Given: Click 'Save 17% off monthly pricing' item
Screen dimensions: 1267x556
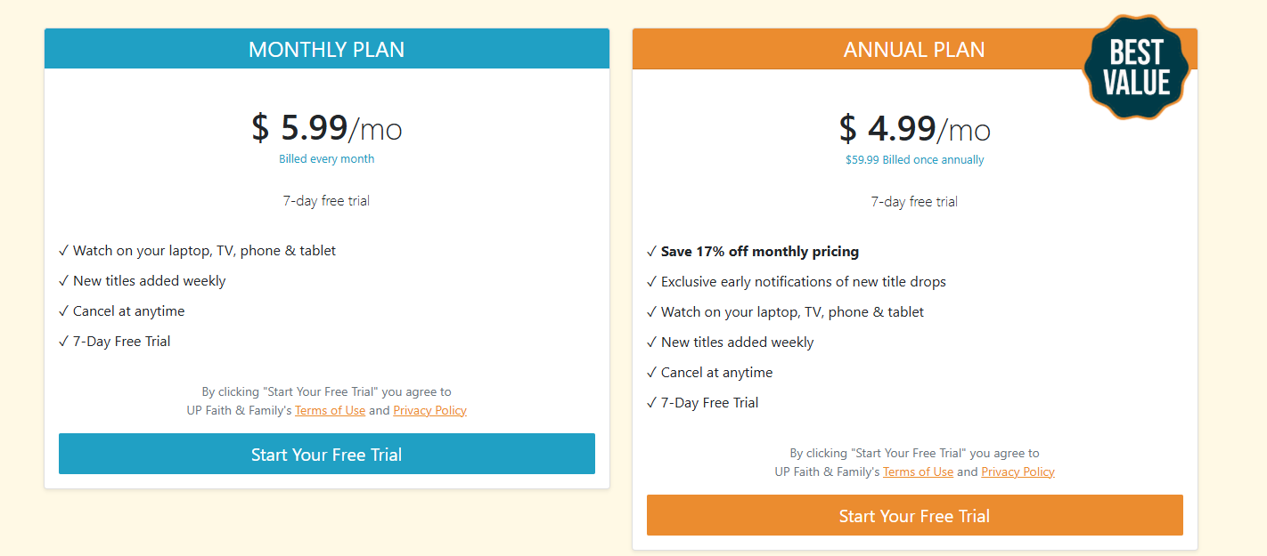Looking at the screenshot, I should 759,252.
